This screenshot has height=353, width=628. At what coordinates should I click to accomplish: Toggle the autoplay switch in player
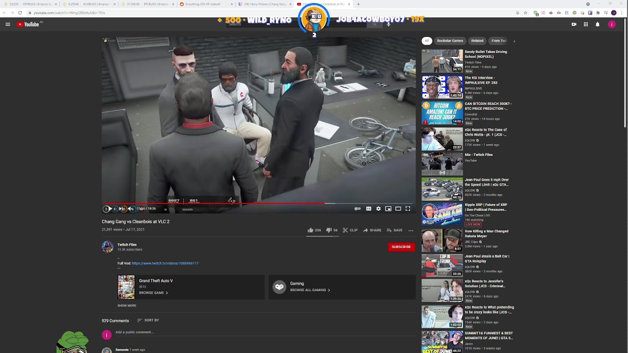tap(358, 209)
